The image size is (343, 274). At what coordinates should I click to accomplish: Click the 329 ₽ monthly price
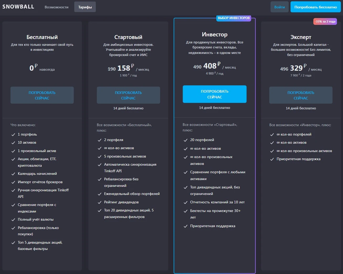[298, 68]
